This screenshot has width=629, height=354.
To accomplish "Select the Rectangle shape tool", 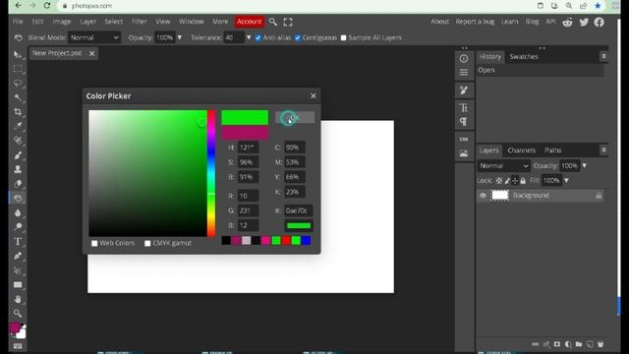I will [18, 285].
